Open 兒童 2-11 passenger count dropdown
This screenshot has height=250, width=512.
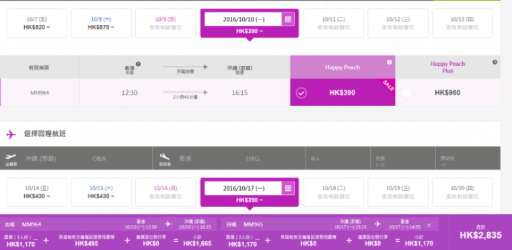click(402, 159)
